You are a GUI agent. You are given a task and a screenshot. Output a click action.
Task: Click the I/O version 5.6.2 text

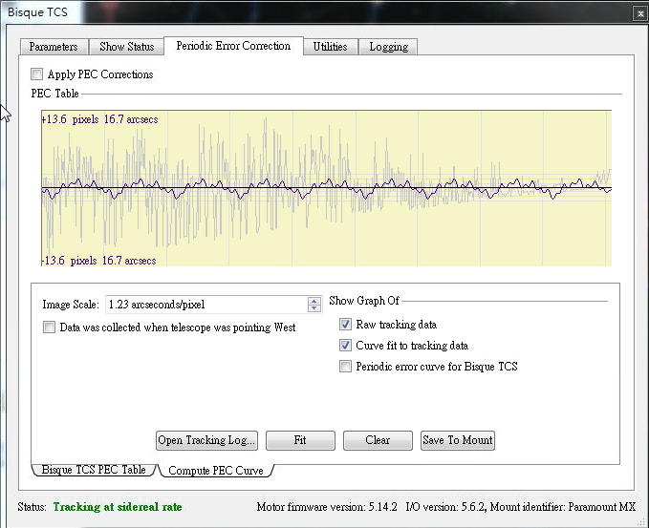click(x=444, y=507)
